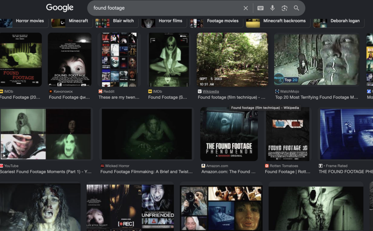Open search by image camera icon
Viewport: 373px width, 231px height.
[x=284, y=8]
